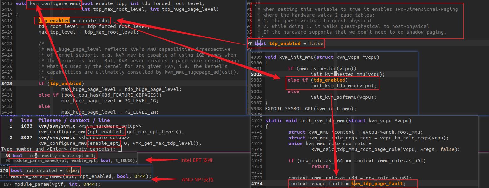
Task: Click module_param(vgif, int, 0444) line 187
Action: click(x=57, y=184)
